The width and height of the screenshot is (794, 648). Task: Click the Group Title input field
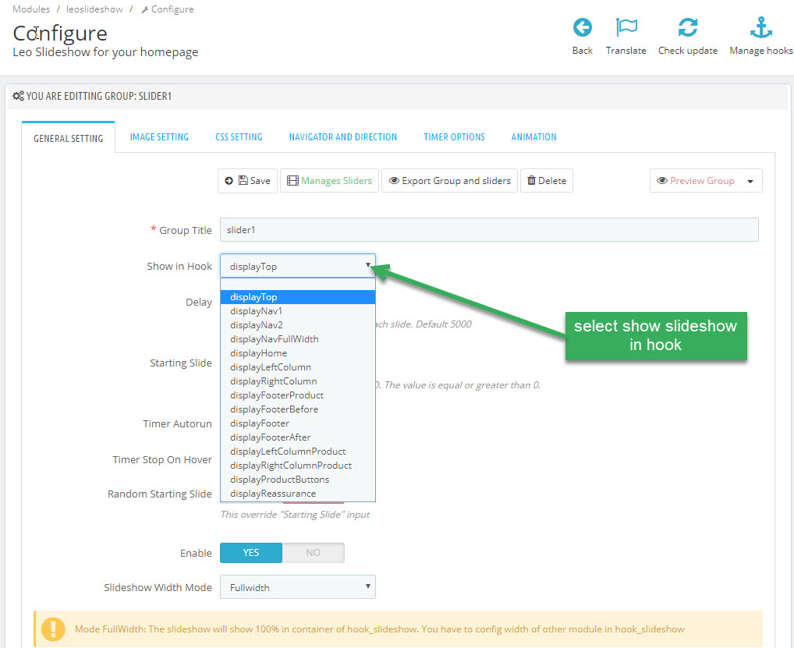488,230
